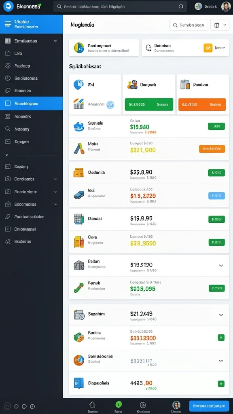
Task: Expand the Elmrieactes sidebar item chevron
Action: pyautogui.click(x=55, y=41)
